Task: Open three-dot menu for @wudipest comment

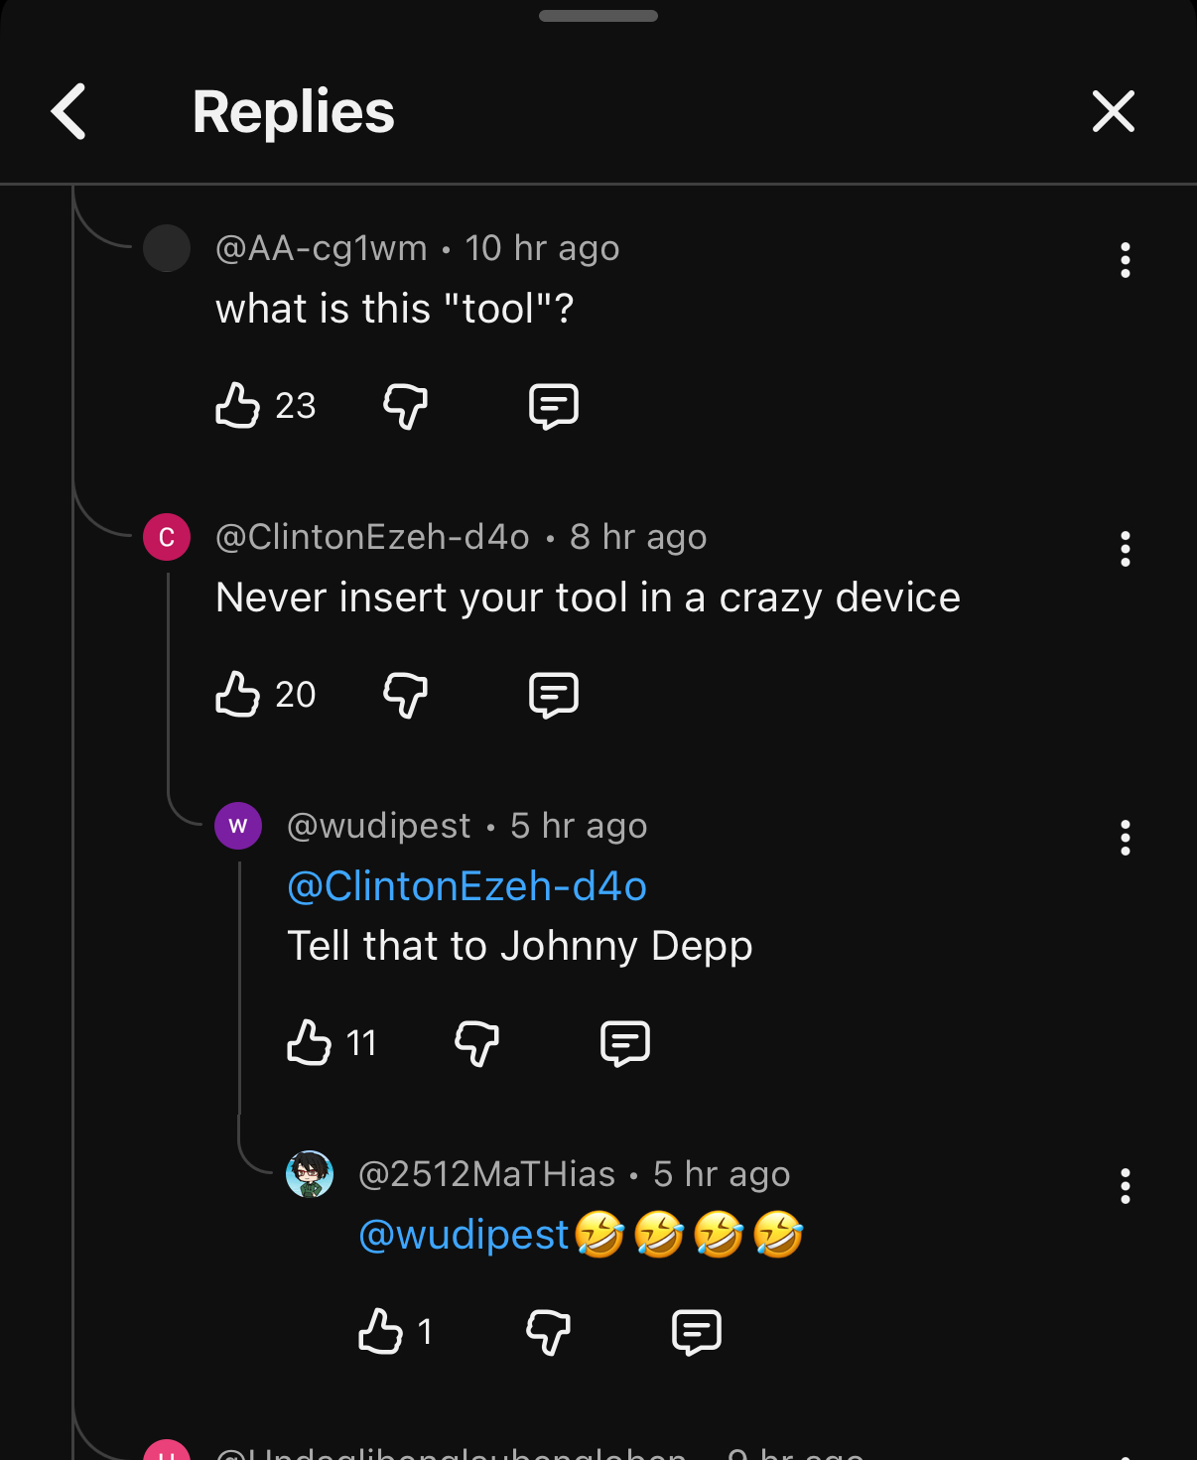Action: point(1125,838)
